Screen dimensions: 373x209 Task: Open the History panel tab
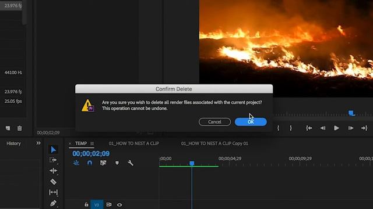(13, 143)
